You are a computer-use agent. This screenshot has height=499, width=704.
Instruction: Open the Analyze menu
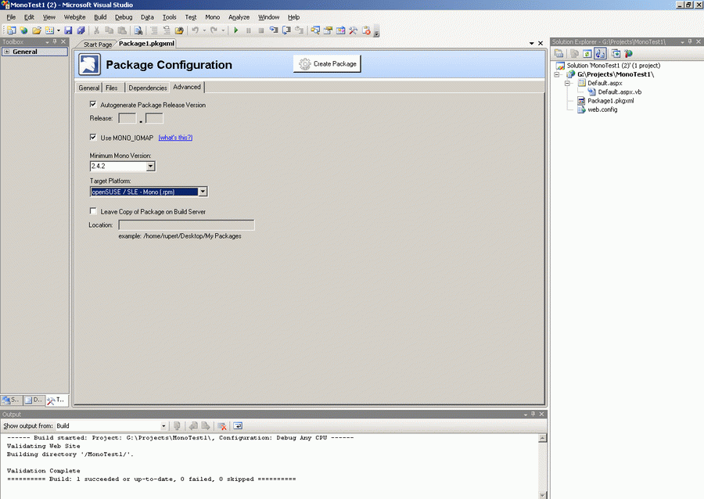[x=239, y=17]
